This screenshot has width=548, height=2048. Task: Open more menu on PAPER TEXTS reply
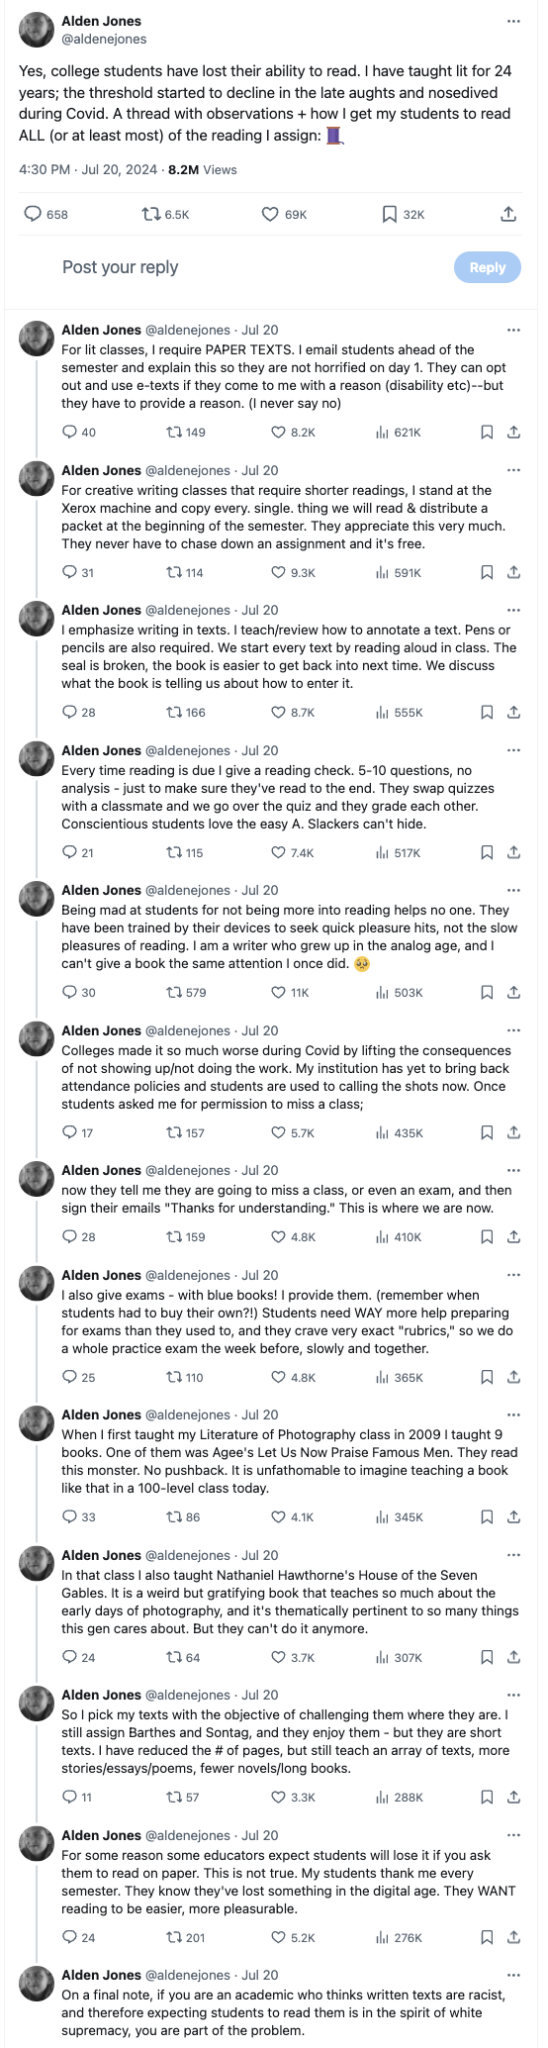tap(513, 331)
